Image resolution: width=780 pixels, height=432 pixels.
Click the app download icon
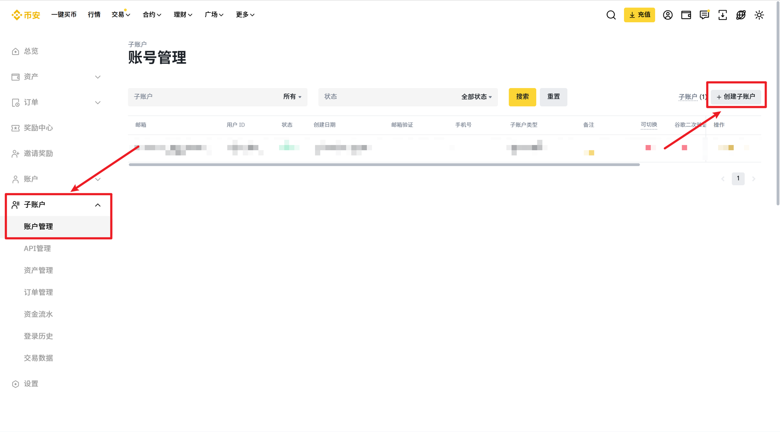723,15
